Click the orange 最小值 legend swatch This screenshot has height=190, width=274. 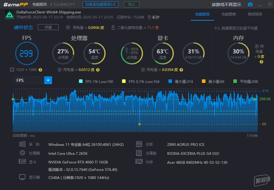click(204, 81)
